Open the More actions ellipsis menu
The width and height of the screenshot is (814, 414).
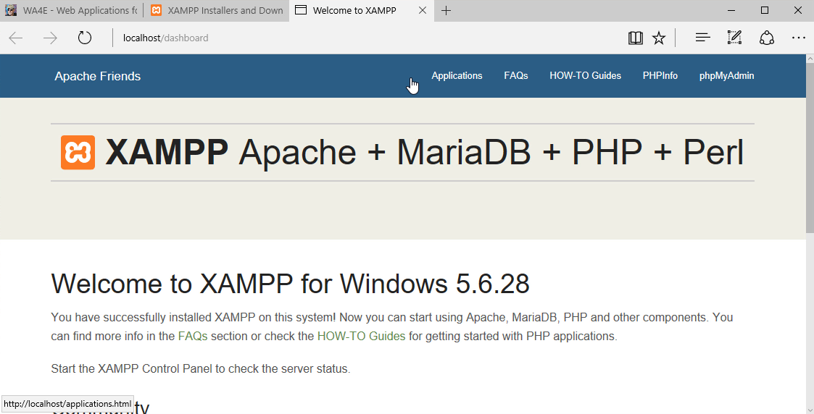[x=798, y=38]
